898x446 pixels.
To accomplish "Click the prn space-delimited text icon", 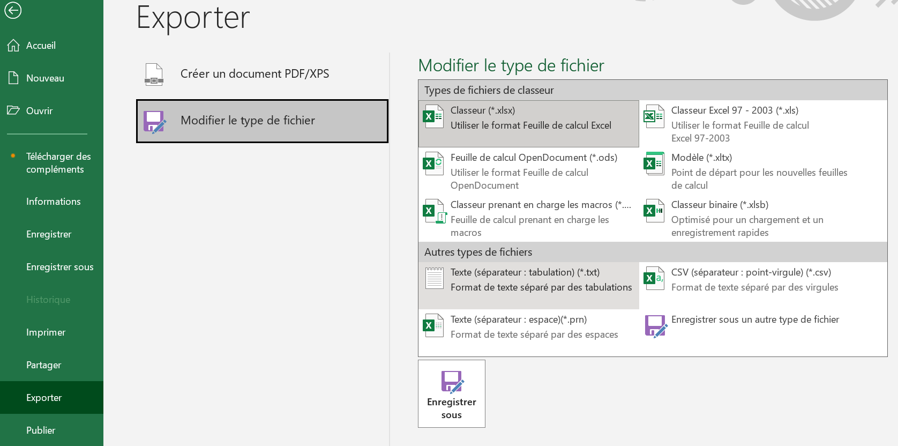I will (433, 325).
